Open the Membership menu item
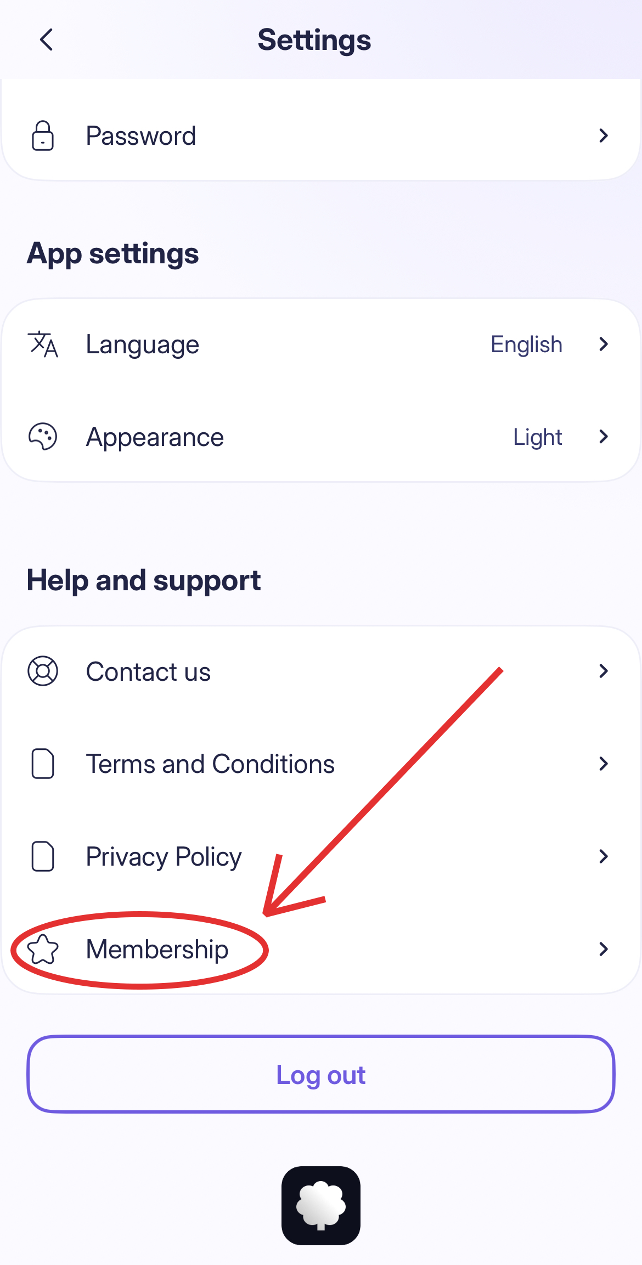This screenshot has height=1265, width=642. click(157, 950)
